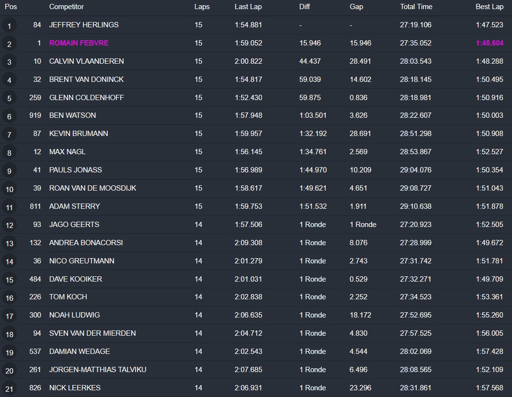
Task: Select the position 12 circle badge
Action: 9,225
